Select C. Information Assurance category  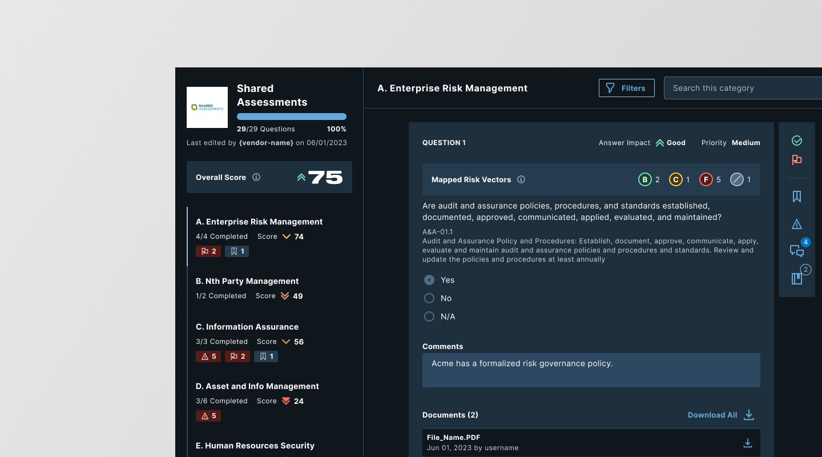pos(247,327)
